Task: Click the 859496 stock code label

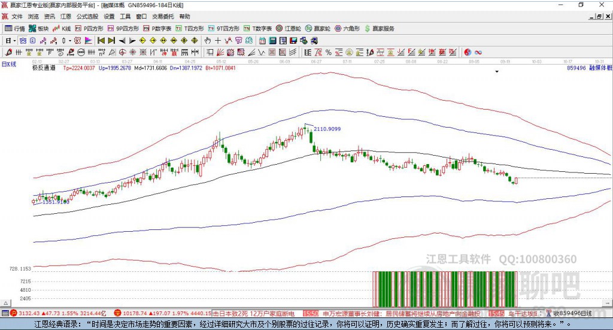Action: 576,68
